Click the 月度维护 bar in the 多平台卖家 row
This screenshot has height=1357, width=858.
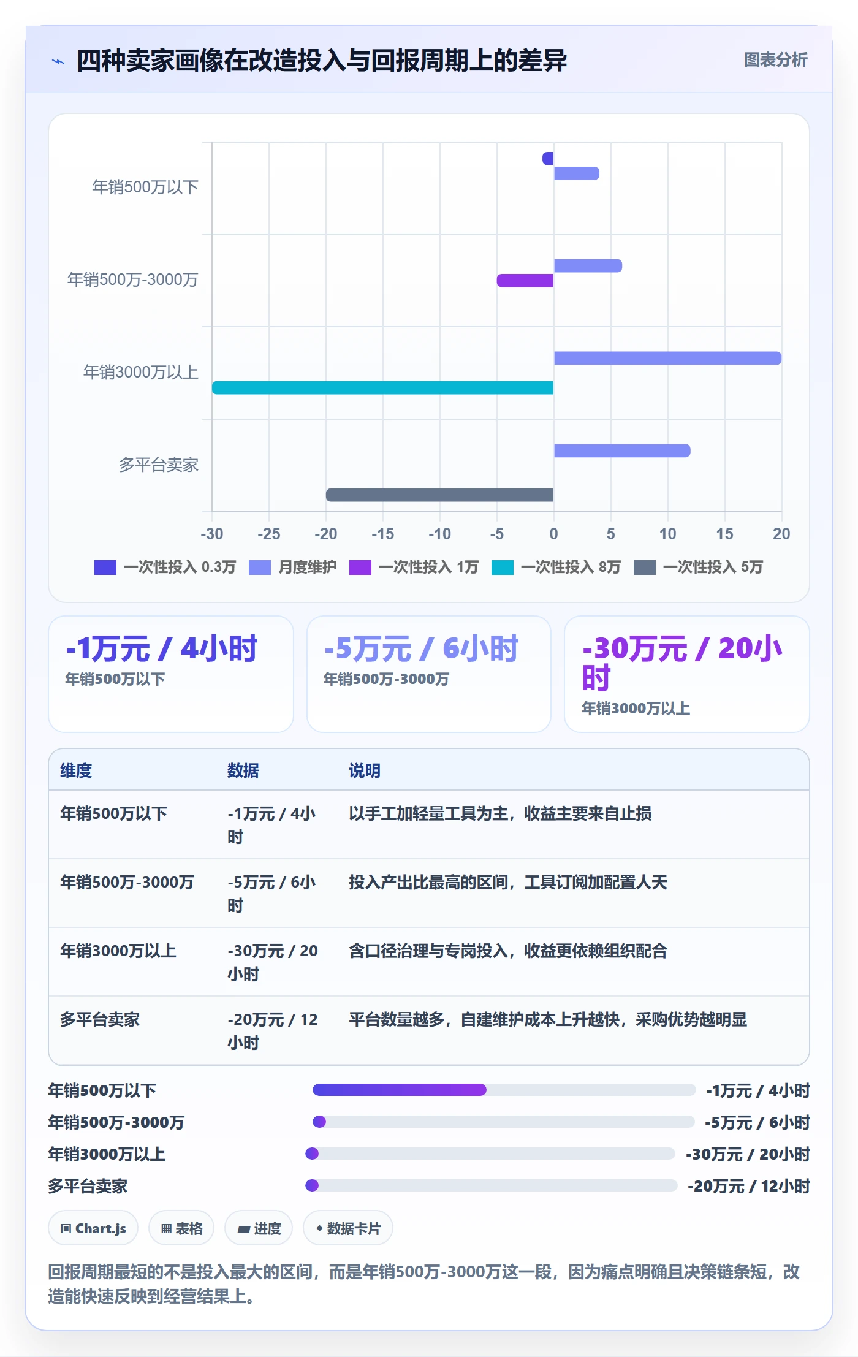click(x=622, y=450)
